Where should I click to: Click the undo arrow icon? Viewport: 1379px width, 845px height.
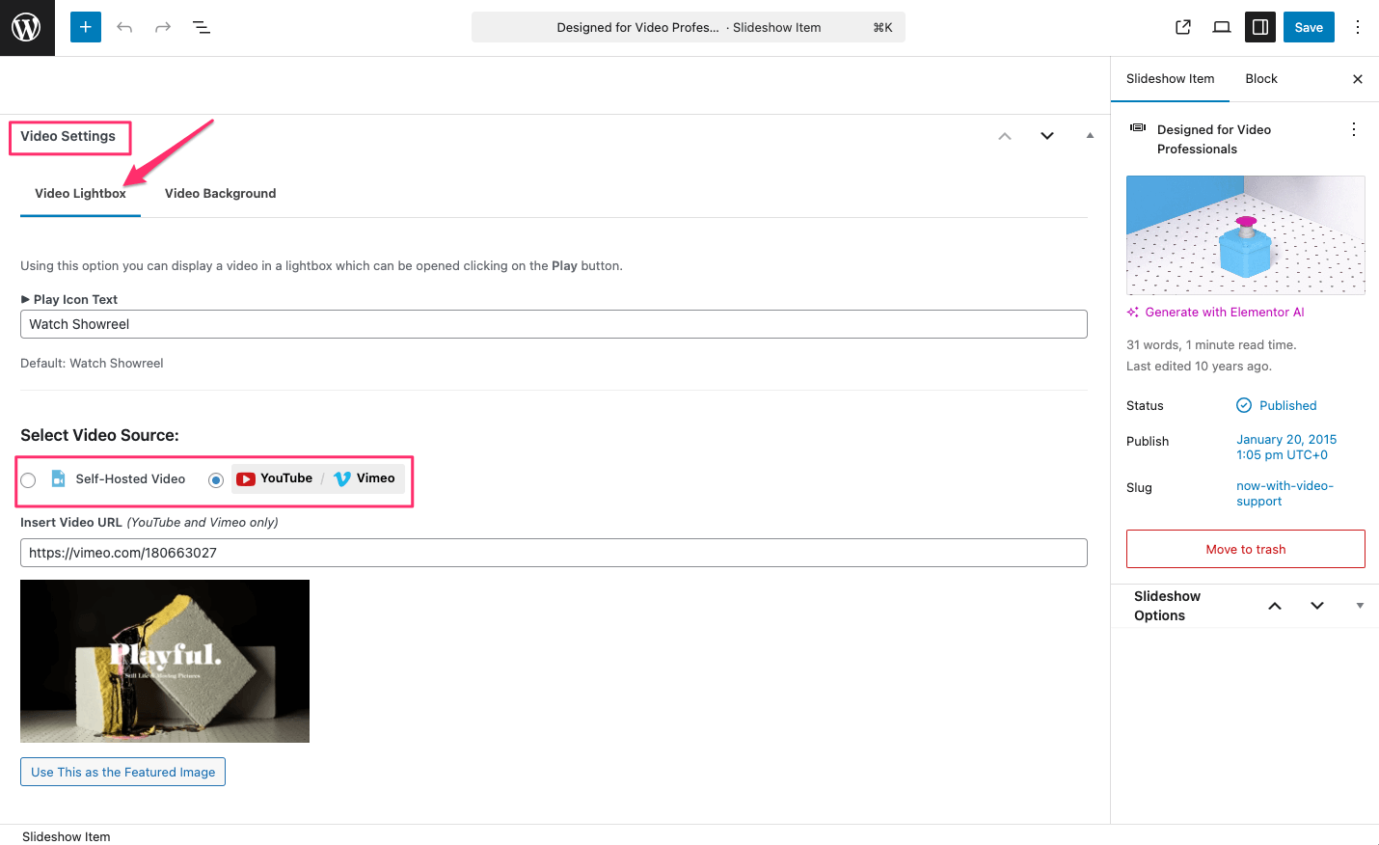click(x=124, y=27)
